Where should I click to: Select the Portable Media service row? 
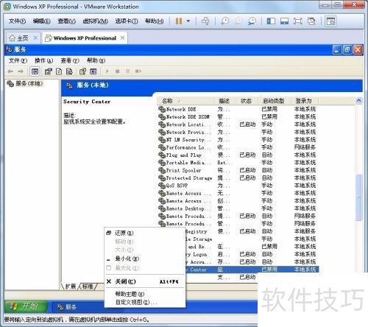238,163
